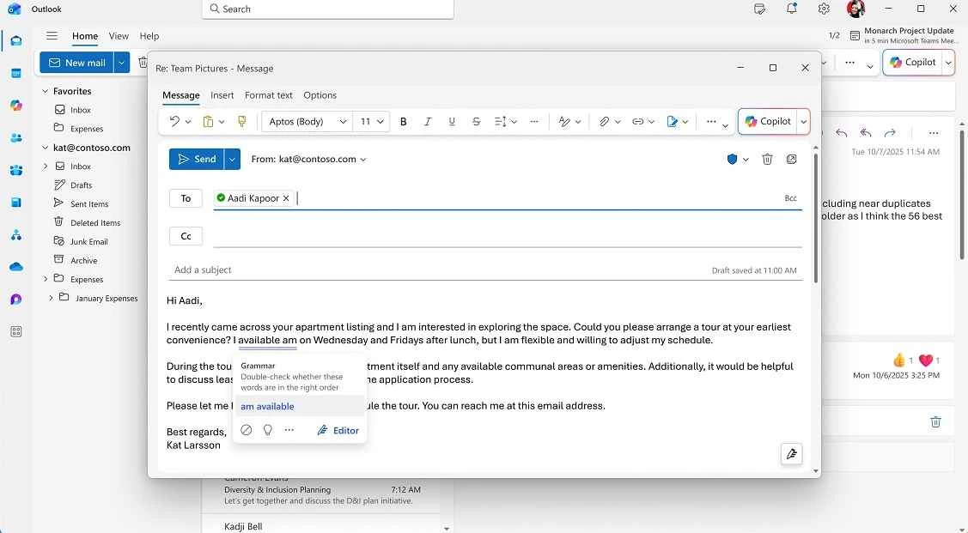
Task: Toggle italic formatting in the message toolbar
Action: tap(427, 122)
